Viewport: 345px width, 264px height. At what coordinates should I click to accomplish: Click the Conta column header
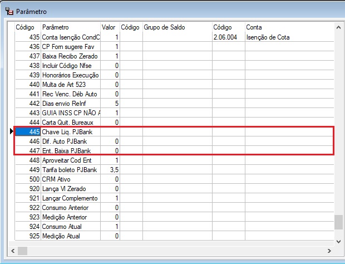click(x=289, y=27)
